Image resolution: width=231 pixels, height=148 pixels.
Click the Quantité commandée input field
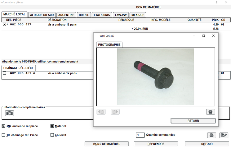pyautogui.click(x=140, y=135)
